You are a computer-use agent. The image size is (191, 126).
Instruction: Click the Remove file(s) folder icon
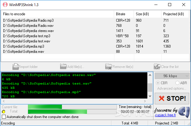109,67
